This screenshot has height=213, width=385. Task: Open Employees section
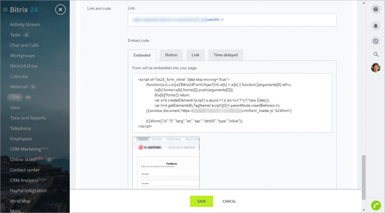pyautogui.click(x=21, y=139)
